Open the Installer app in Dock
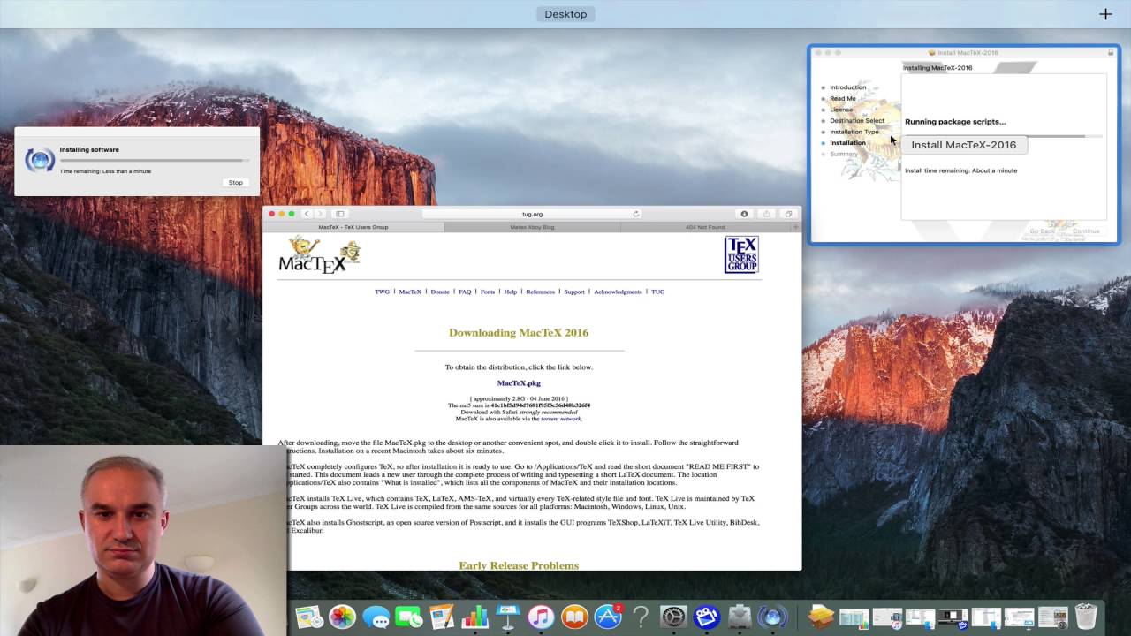The image size is (1131, 636). (x=740, y=617)
